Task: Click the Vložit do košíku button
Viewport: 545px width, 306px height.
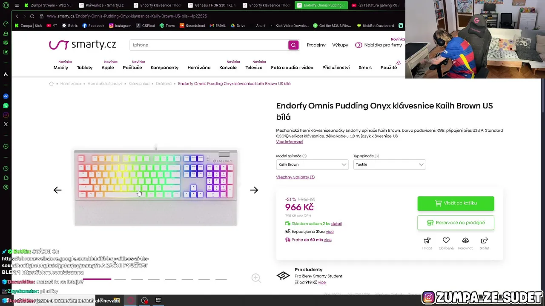Action: 456,203
